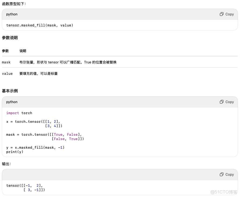Select the value parameter name in the table
Viewport: 240px width, 197px height.
point(7,73)
